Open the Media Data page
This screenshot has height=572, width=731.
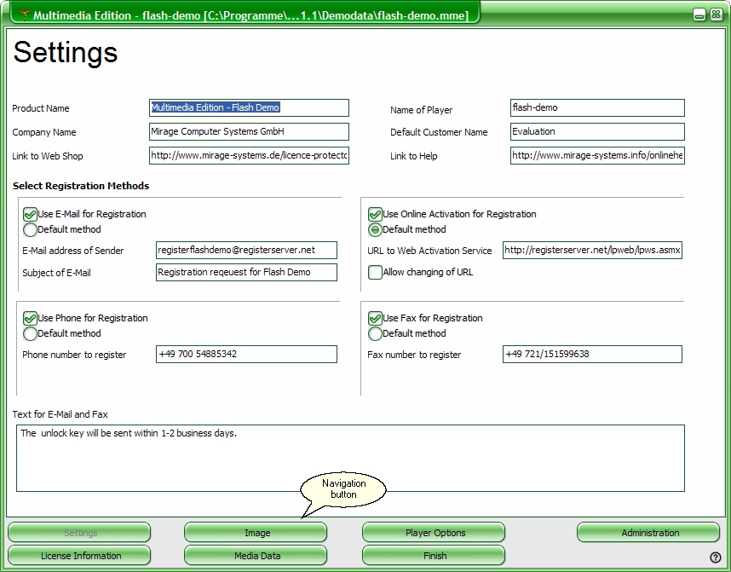pyautogui.click(x=256, y=556)
